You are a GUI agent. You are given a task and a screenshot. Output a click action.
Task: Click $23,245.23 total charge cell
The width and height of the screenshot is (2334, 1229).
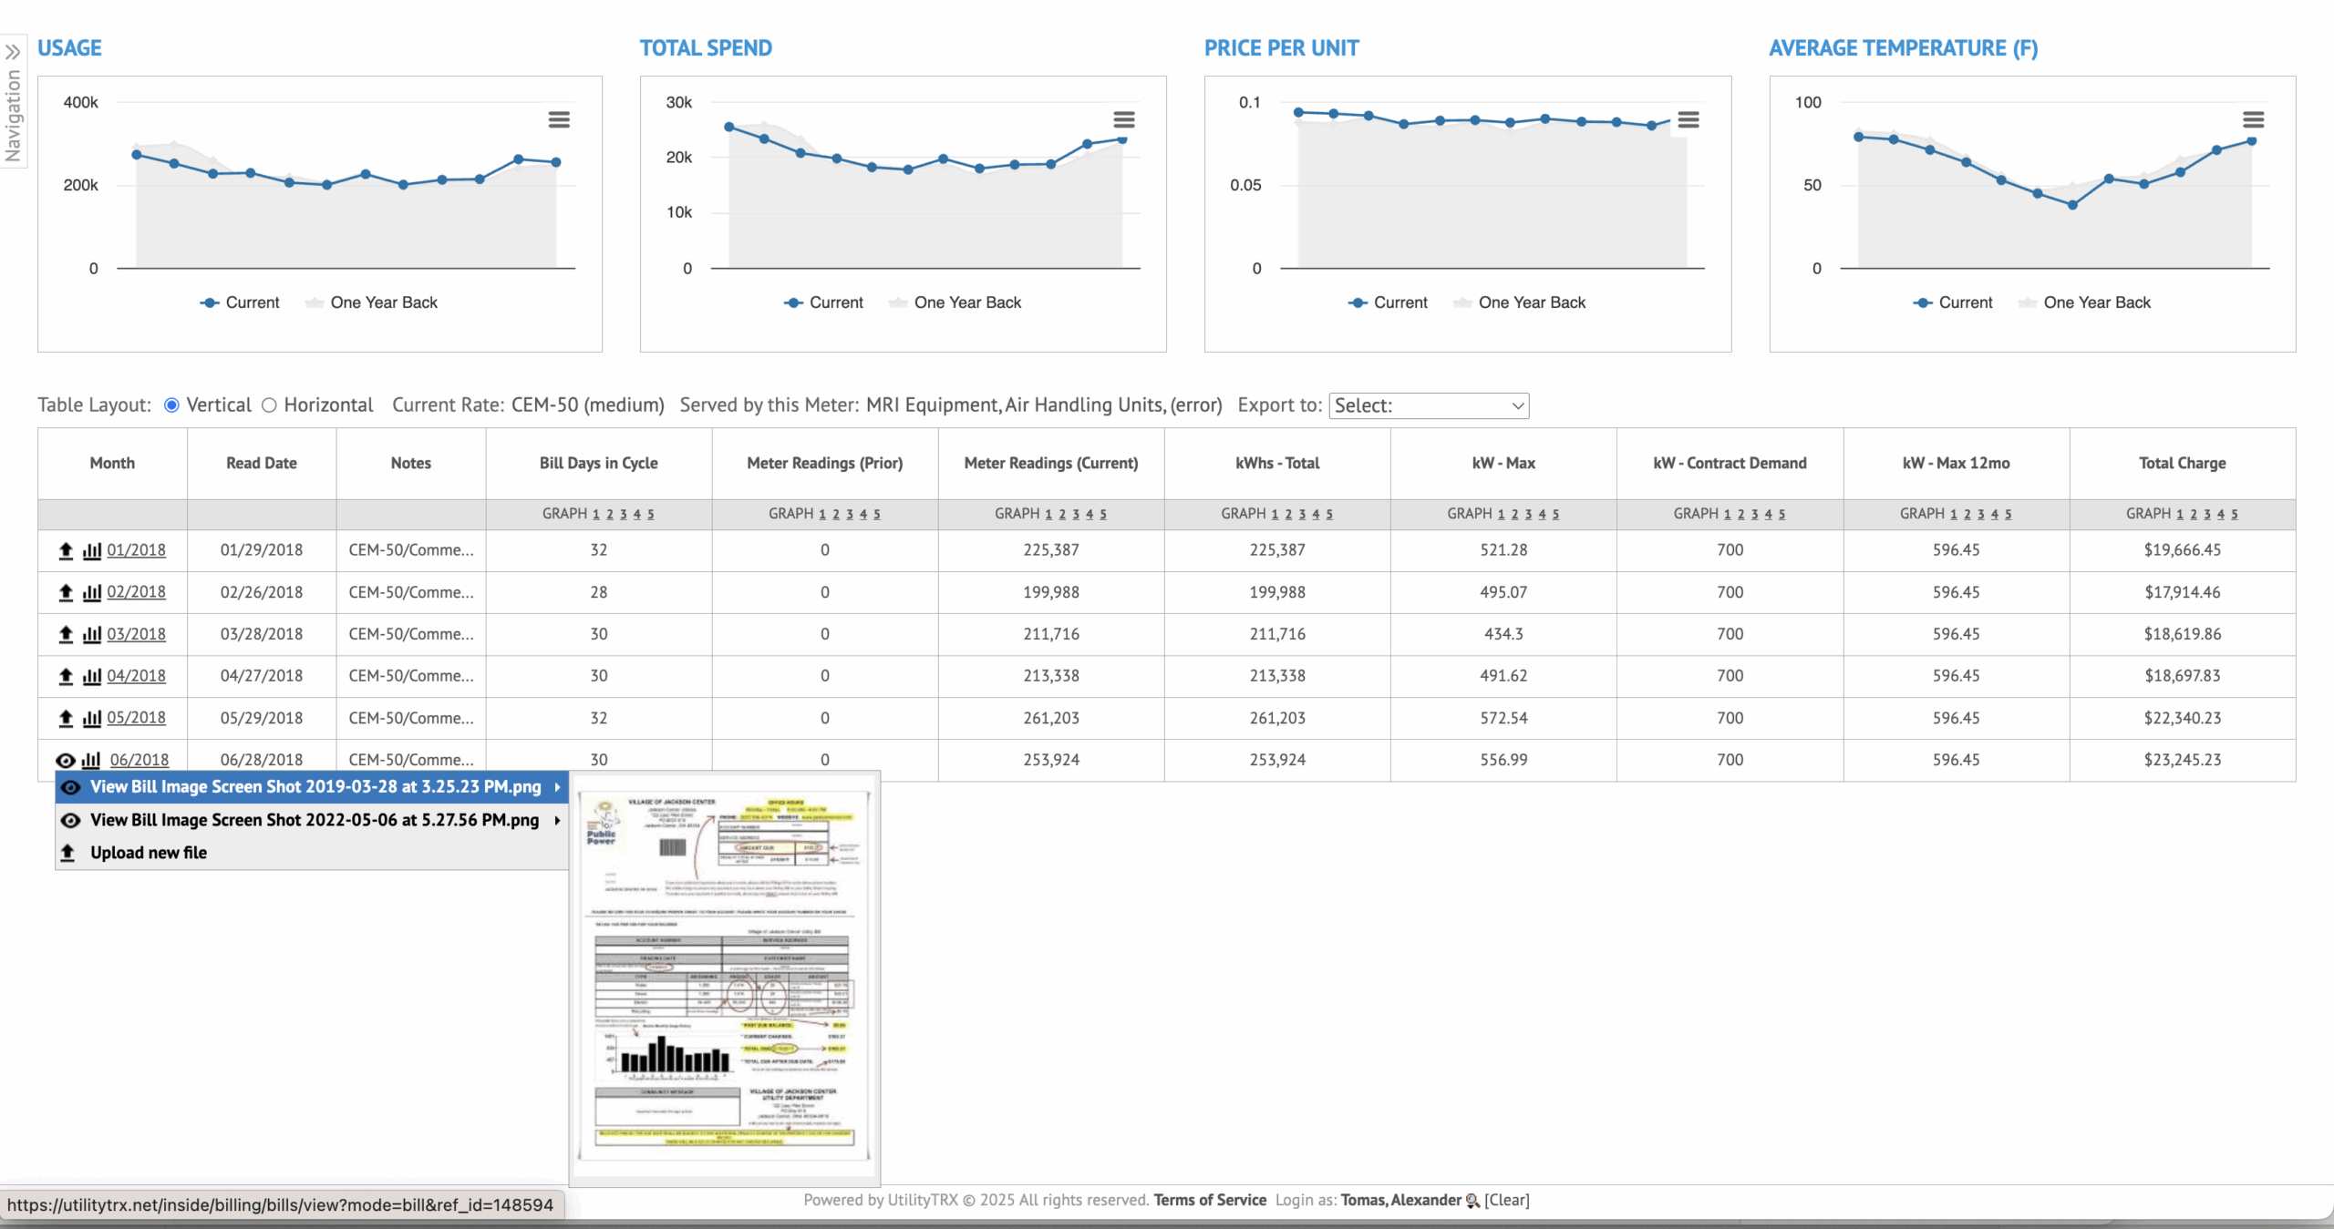2183,760
